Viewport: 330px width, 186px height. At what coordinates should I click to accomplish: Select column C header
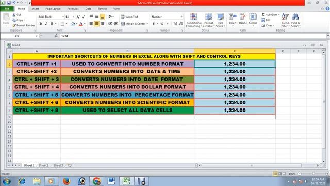[235, 51]
